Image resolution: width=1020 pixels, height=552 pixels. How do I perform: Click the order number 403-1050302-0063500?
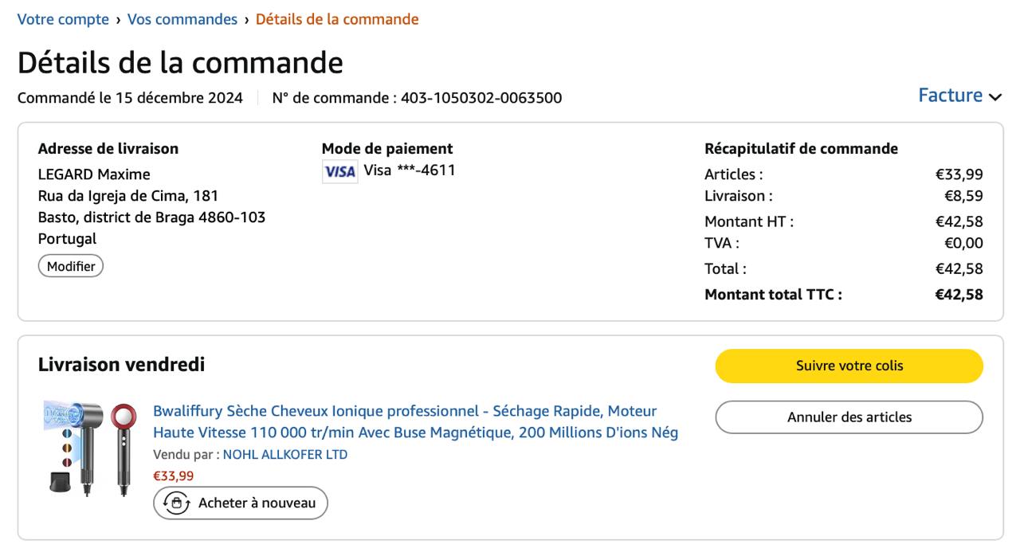pos(481,98)
